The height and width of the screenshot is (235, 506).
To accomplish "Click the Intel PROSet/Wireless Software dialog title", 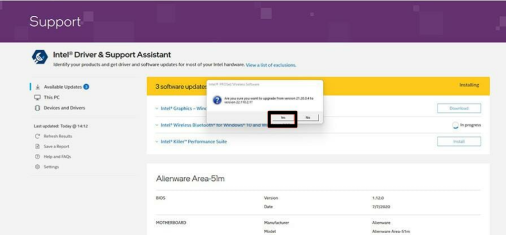I will (x=234, y=84).
